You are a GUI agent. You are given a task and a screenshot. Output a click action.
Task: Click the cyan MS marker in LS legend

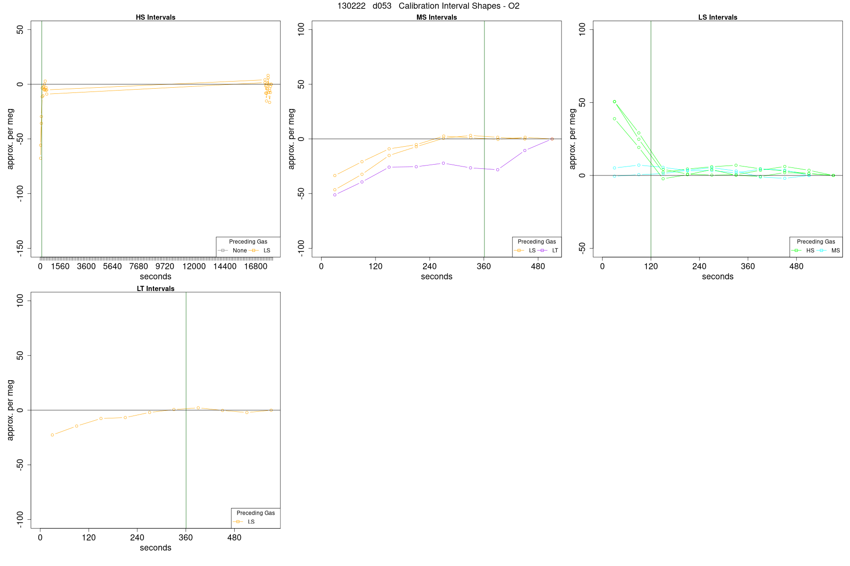pyautogui.click(x=822, y=250)
